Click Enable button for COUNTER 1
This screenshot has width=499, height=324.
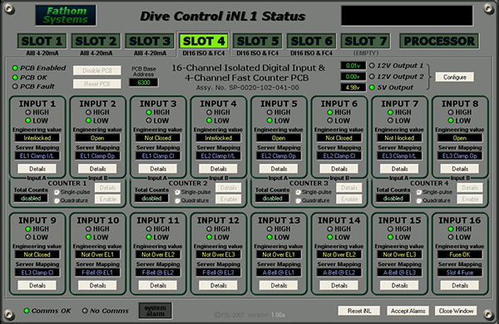(x=107, y=199)
